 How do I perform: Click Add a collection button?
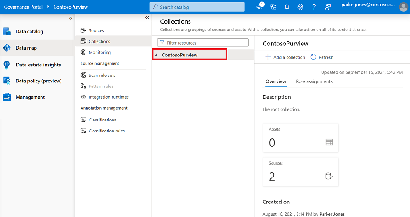click(285, 57)
